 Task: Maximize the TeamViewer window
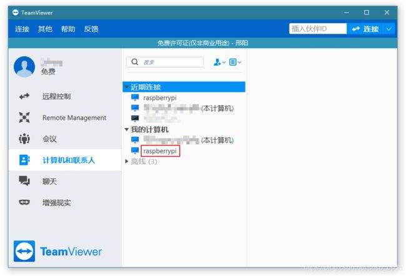[x=367, y=12]
